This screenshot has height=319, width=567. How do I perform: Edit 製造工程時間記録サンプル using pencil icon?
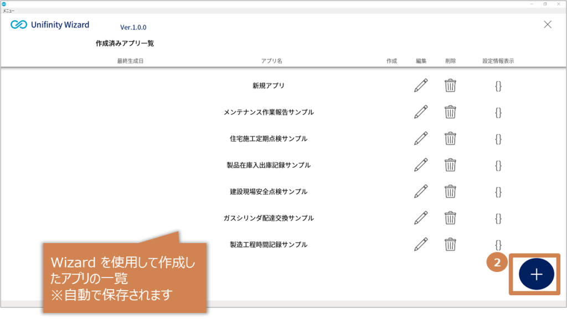421,244
